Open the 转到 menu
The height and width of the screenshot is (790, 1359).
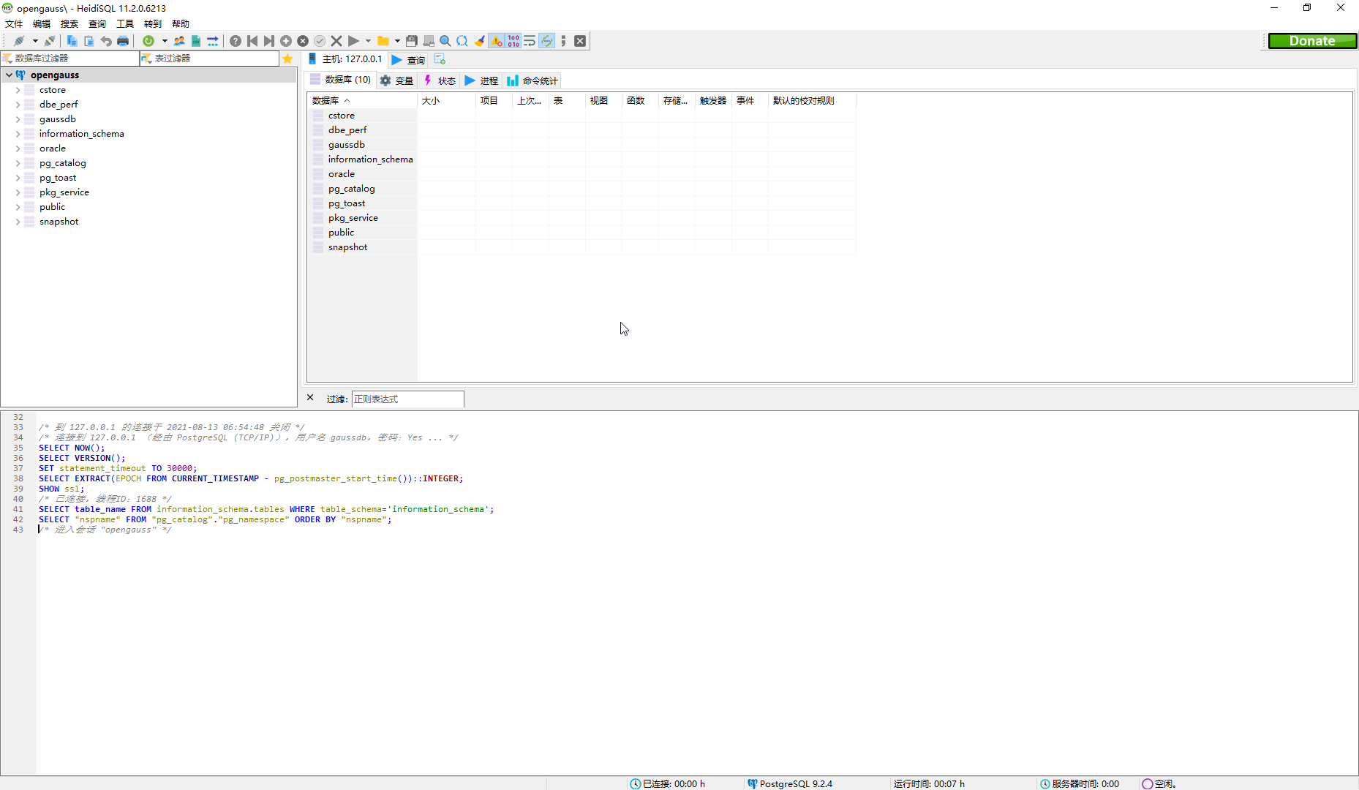point(153,24)
